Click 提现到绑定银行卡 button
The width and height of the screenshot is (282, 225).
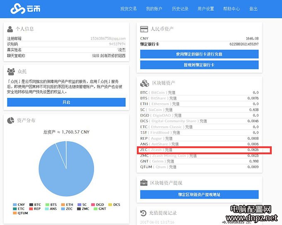(199, 65)
